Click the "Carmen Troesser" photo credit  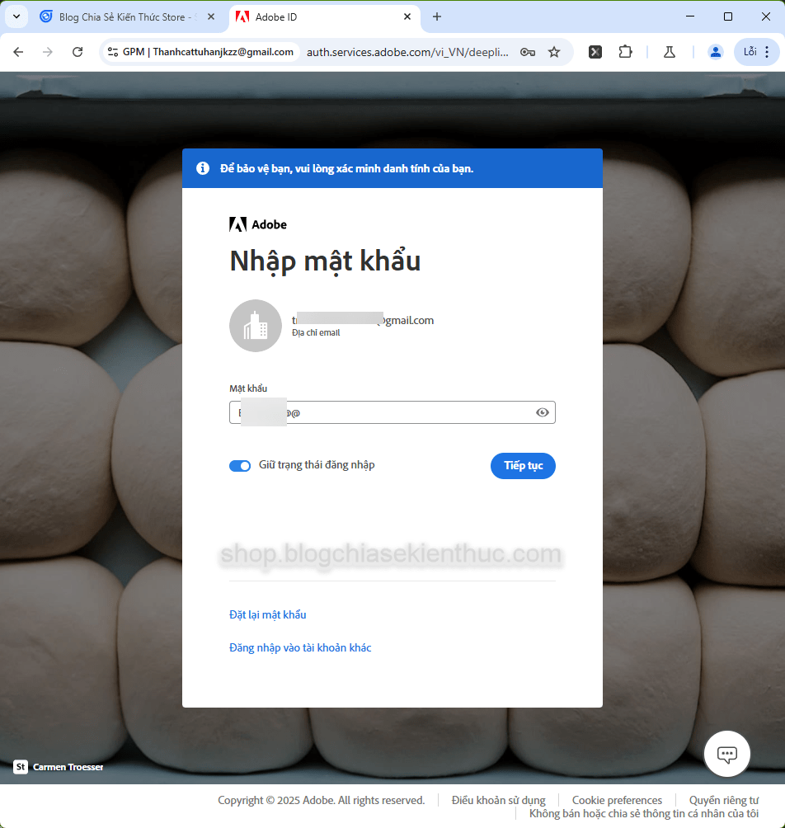click(68, 767)
